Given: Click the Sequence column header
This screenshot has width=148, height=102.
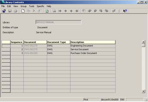Looking at the screenshot, I should (17, 42).
